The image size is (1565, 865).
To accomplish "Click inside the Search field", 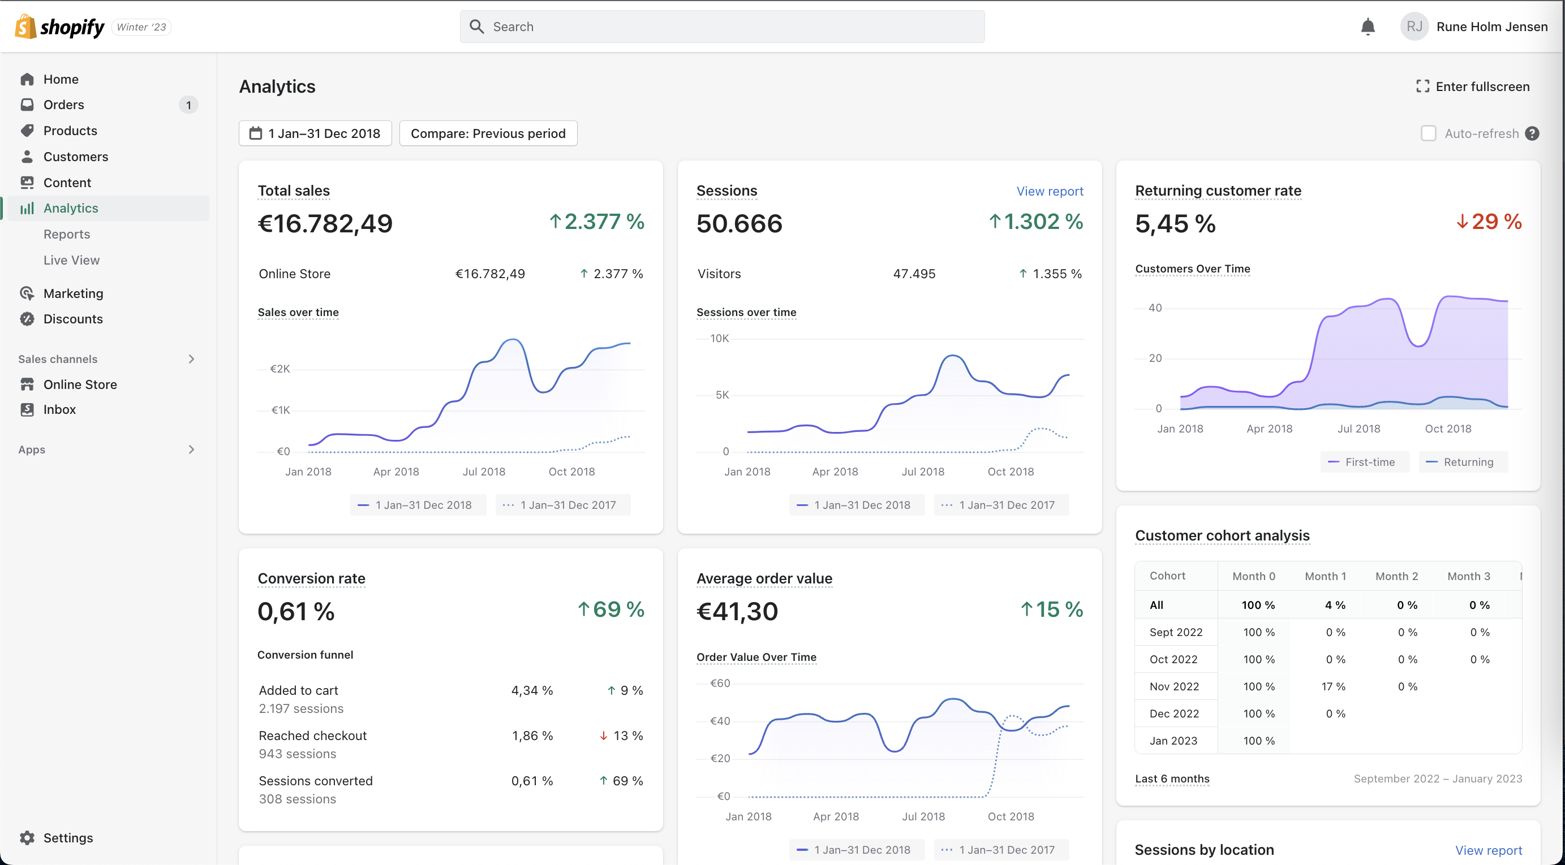I will coord(722,27).
